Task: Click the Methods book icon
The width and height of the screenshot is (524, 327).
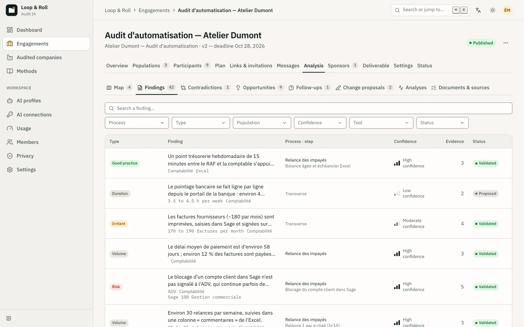Action: point(10,71)
